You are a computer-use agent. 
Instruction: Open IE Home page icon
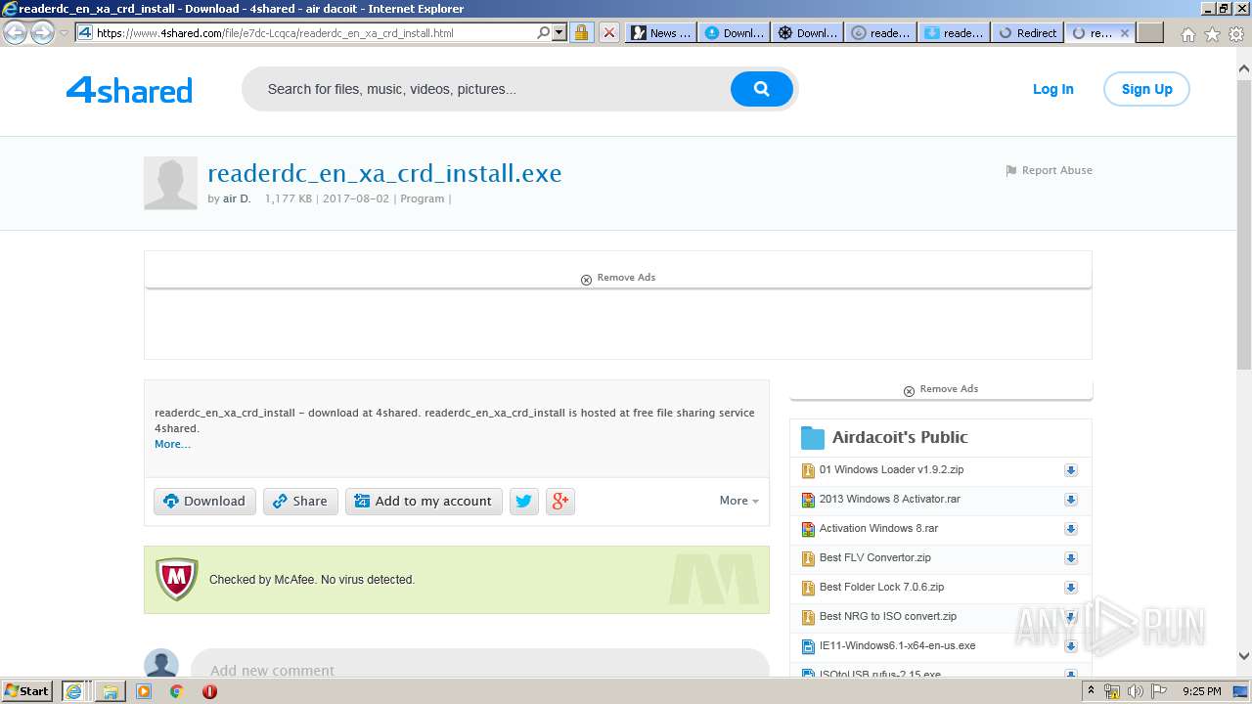coord(1187,33)
